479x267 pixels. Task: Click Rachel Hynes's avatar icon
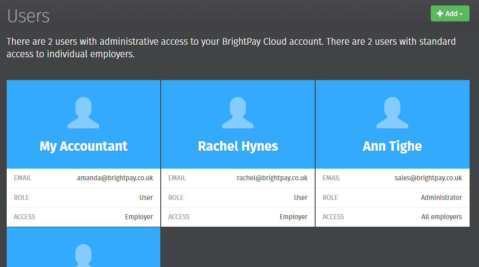238,113
